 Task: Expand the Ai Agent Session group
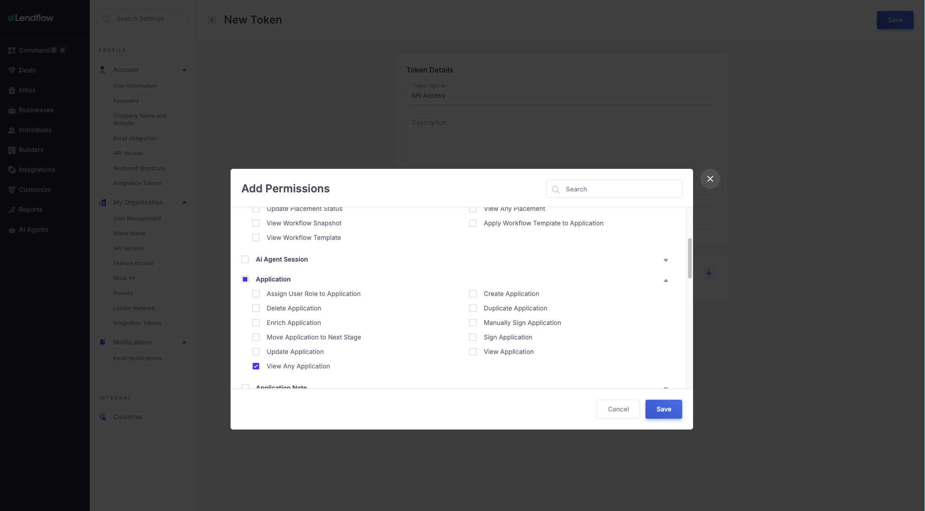666,260
